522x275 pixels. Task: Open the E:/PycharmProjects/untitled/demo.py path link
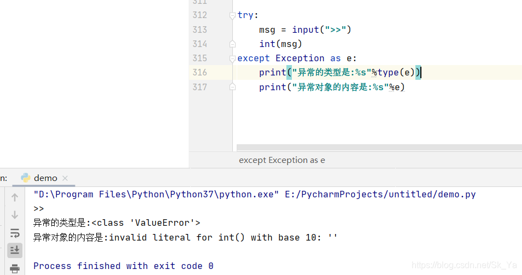tap(380, 194)
